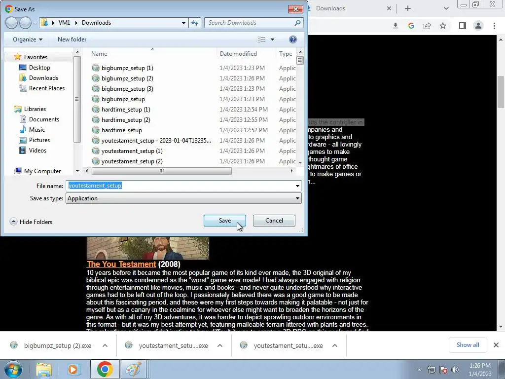Click Chrome download page icon in toolbar
This screenshot has width=505, height=379.
tap(396, 26)
